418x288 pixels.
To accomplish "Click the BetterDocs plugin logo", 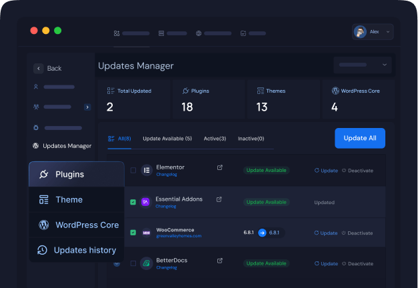I will coord(146,263).
